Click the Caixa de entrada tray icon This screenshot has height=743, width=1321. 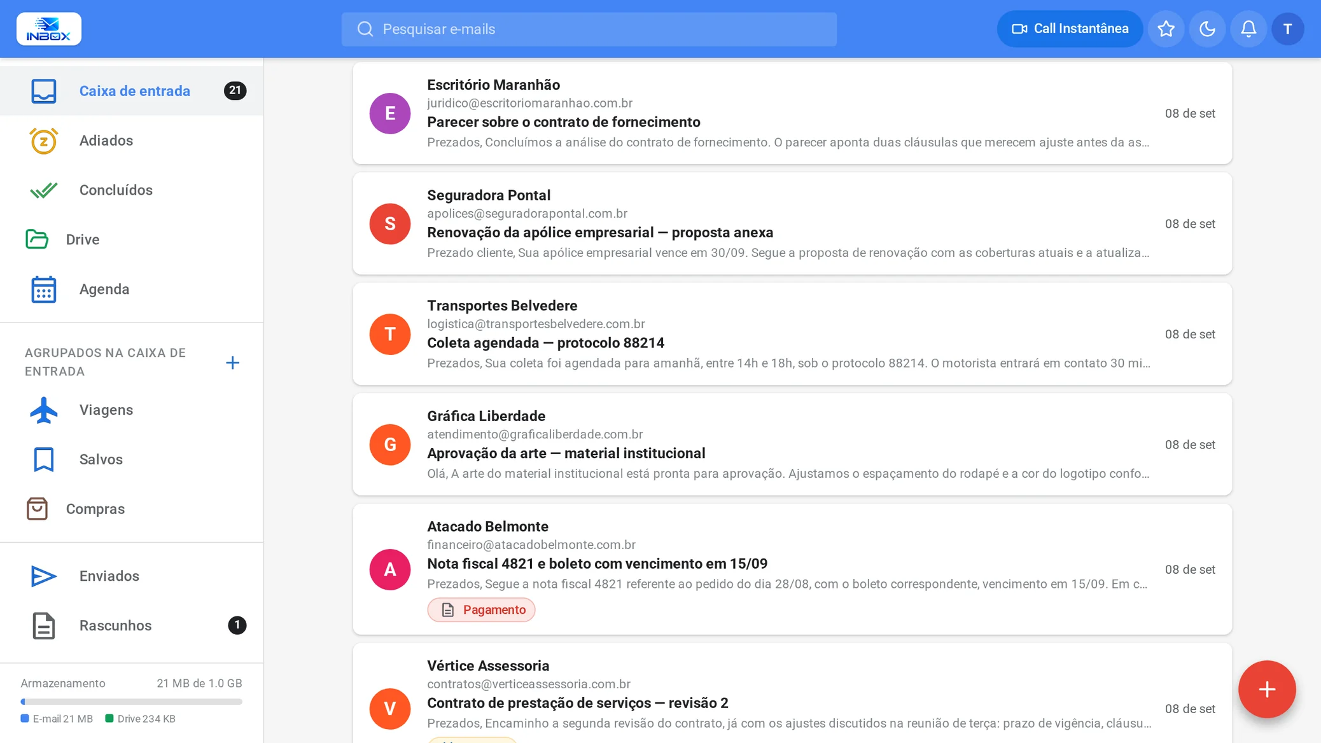44,91
